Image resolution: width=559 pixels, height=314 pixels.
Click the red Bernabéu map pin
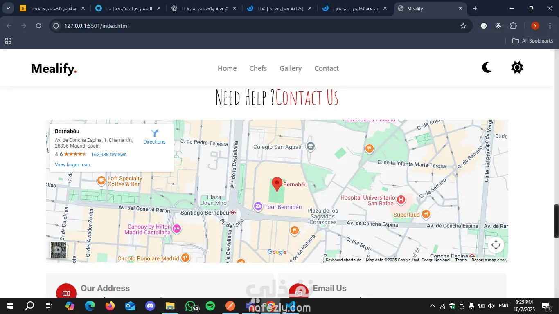pos(277,184)
